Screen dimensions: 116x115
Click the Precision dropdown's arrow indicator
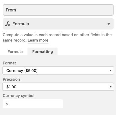(x=111, y=87)
